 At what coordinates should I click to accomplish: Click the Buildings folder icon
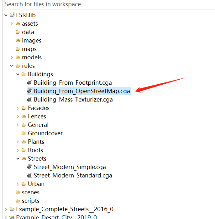tap(24, 74)
